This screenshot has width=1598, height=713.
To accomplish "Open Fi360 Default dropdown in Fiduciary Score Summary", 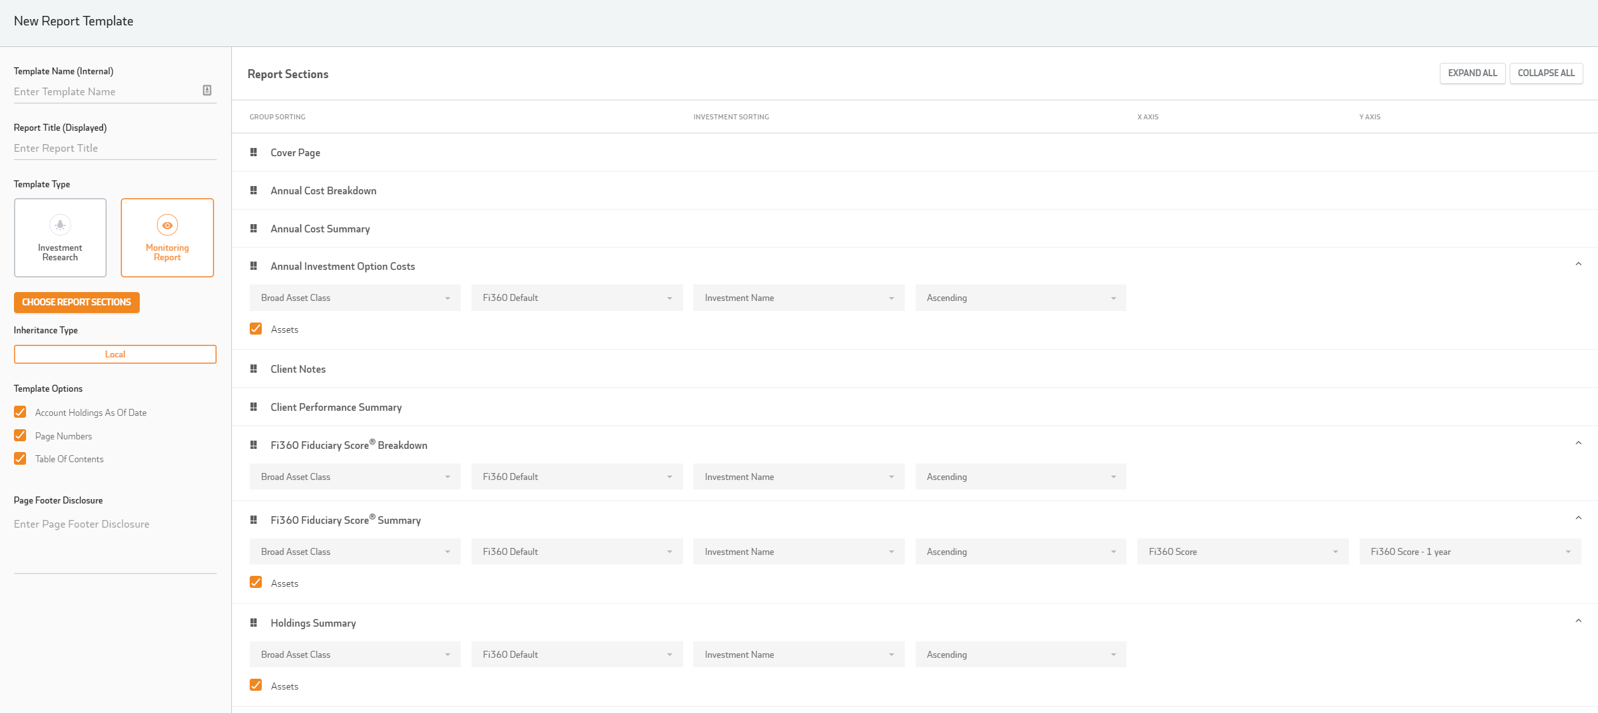I will (x=577, y=552).
